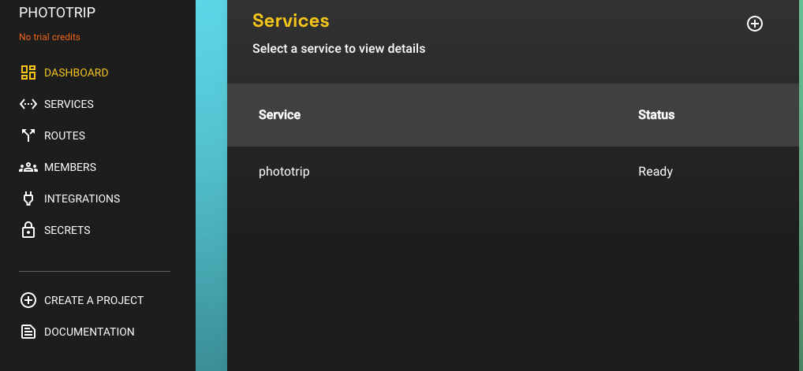Click the Services arrows icon in sidebar
Screen dimensions: 803x371
tap(28, 105)
